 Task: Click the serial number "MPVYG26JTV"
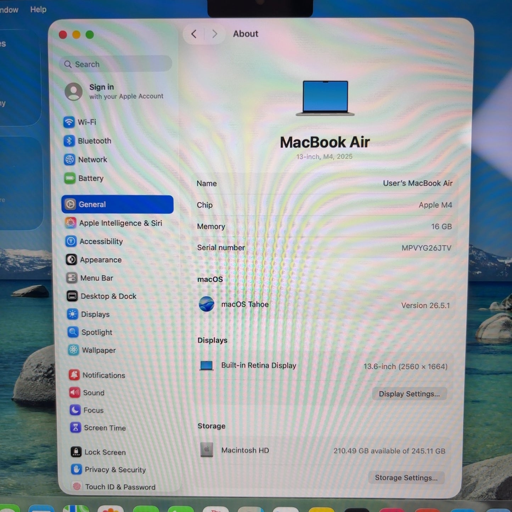pos(427,248)
